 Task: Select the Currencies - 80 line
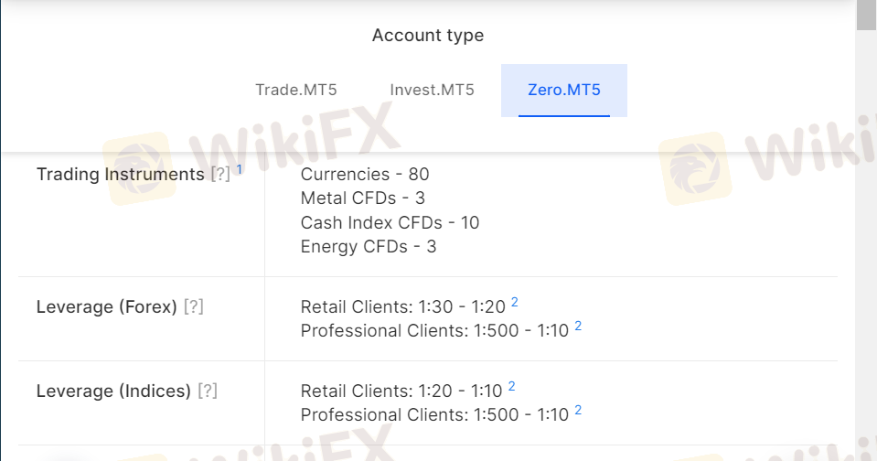[365, 174]
